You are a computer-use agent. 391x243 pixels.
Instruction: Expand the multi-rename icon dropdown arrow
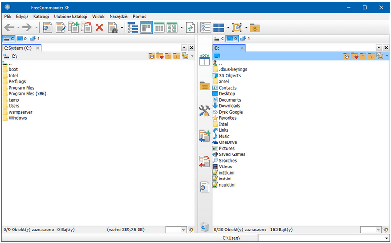246,28
